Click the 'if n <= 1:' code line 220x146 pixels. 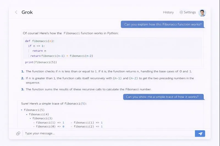point(36,46)
